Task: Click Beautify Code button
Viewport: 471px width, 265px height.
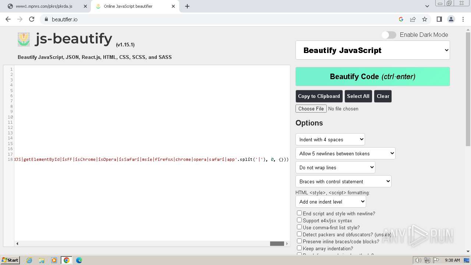Action: [x=373, y=77]
